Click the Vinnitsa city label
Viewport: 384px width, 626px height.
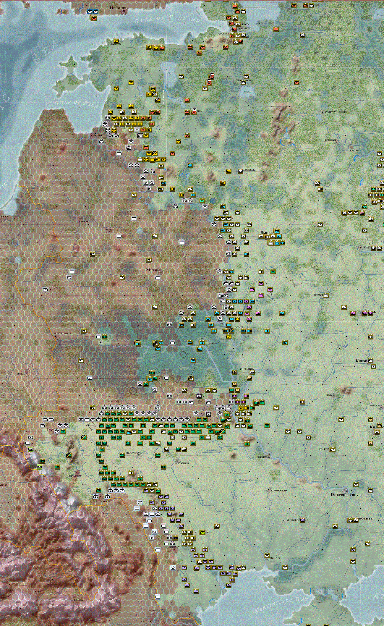[183, 463]
